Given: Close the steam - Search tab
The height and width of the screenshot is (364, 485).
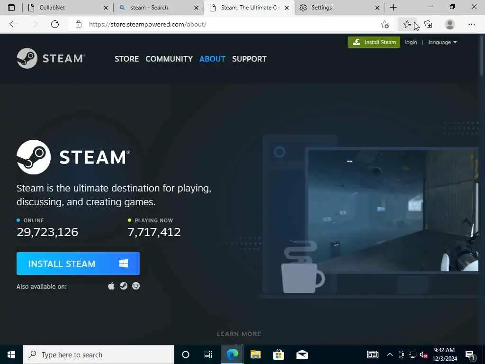Looking at the screenshot, I should point(196,8).
